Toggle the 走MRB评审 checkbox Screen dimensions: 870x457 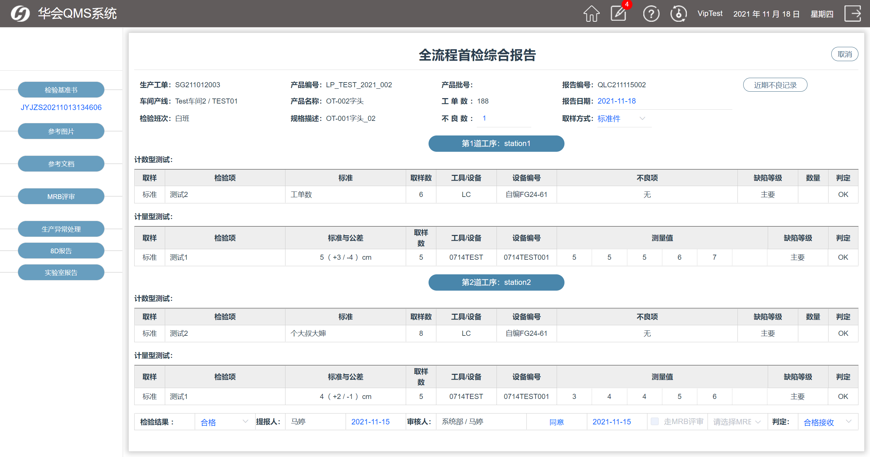click(655, 421)
